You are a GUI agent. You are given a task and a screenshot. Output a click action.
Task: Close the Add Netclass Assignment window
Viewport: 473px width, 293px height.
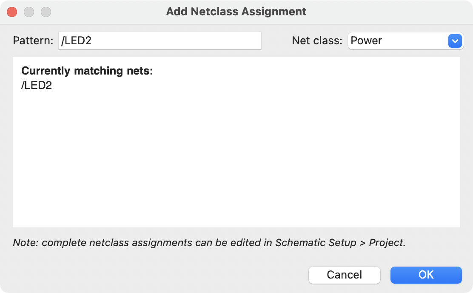pos(12,12)
